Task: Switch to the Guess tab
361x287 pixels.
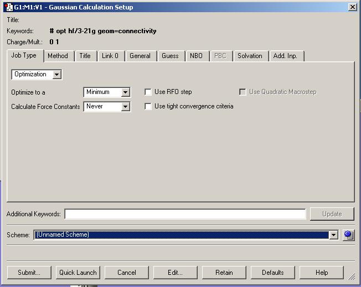Action: (170, 56)
